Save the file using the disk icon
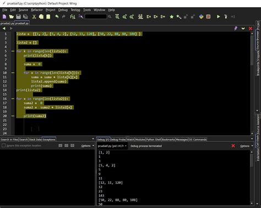This screenshot has height=208, width=261. click(x=18, y=17)
